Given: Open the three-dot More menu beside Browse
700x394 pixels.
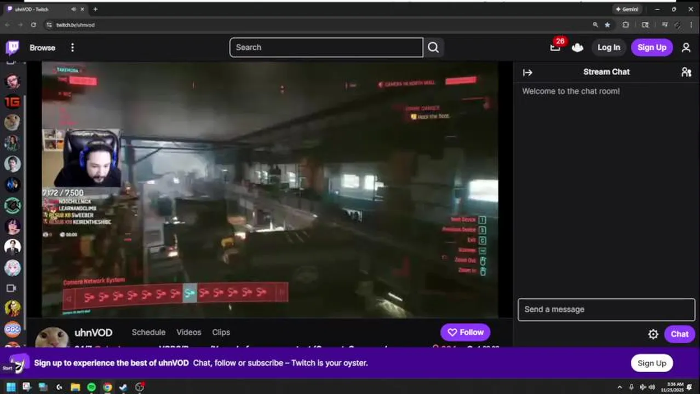Looking at the screenshot, I should point(72,48).
